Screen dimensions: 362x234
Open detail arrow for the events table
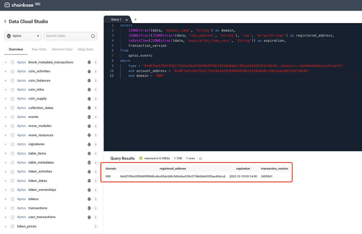pos(95,117)
